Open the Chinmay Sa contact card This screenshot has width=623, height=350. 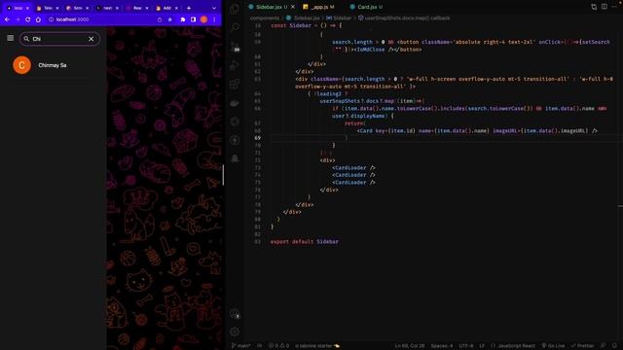pyautogui.click(x=54, y=65)
